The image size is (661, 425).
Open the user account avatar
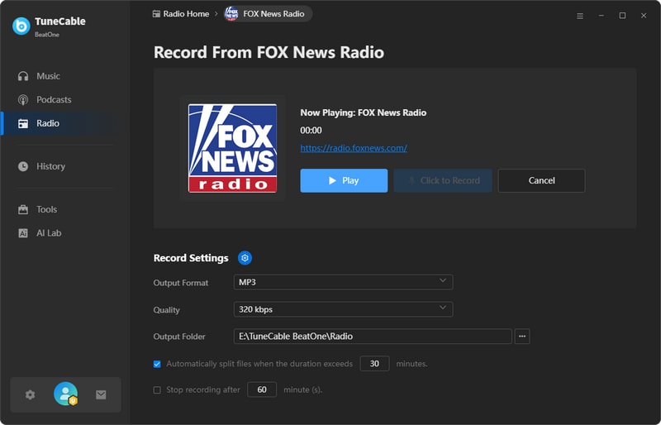click(x=66, y=394)
